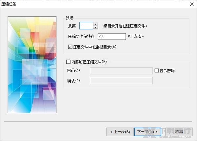Enable 内部加密压缩文件(E) checkbox

tap(68, 61)
